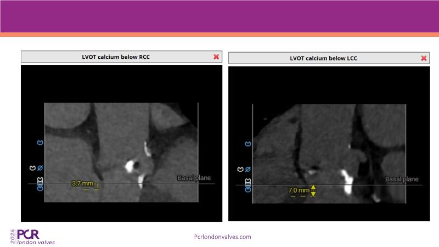Screen dimensions: 439x247
Task: Click the Basal plane label in RCC panel
Action: click(193, 178)
